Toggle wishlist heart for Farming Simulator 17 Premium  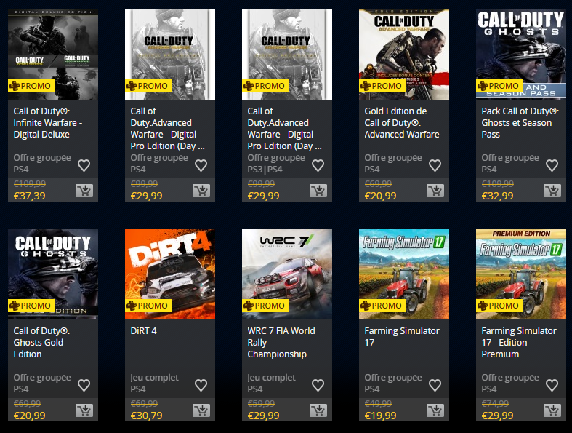[x=552, y=385]
